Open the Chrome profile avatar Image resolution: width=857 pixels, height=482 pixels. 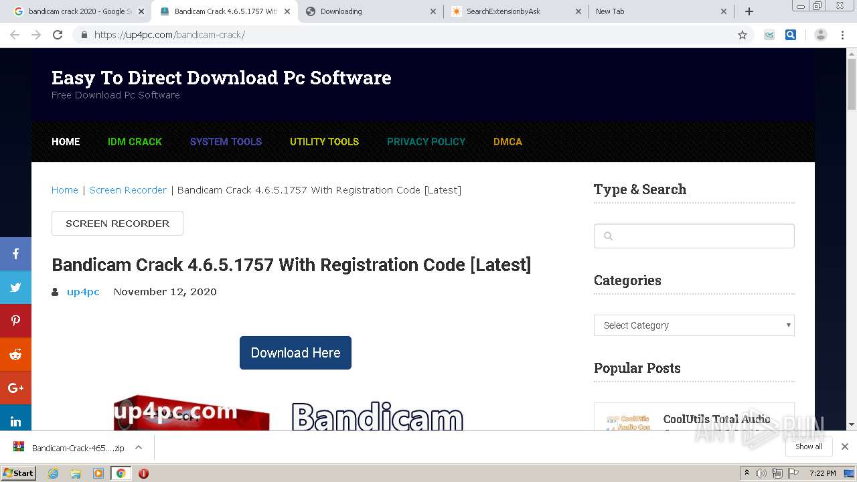click(x=821, y=35)
